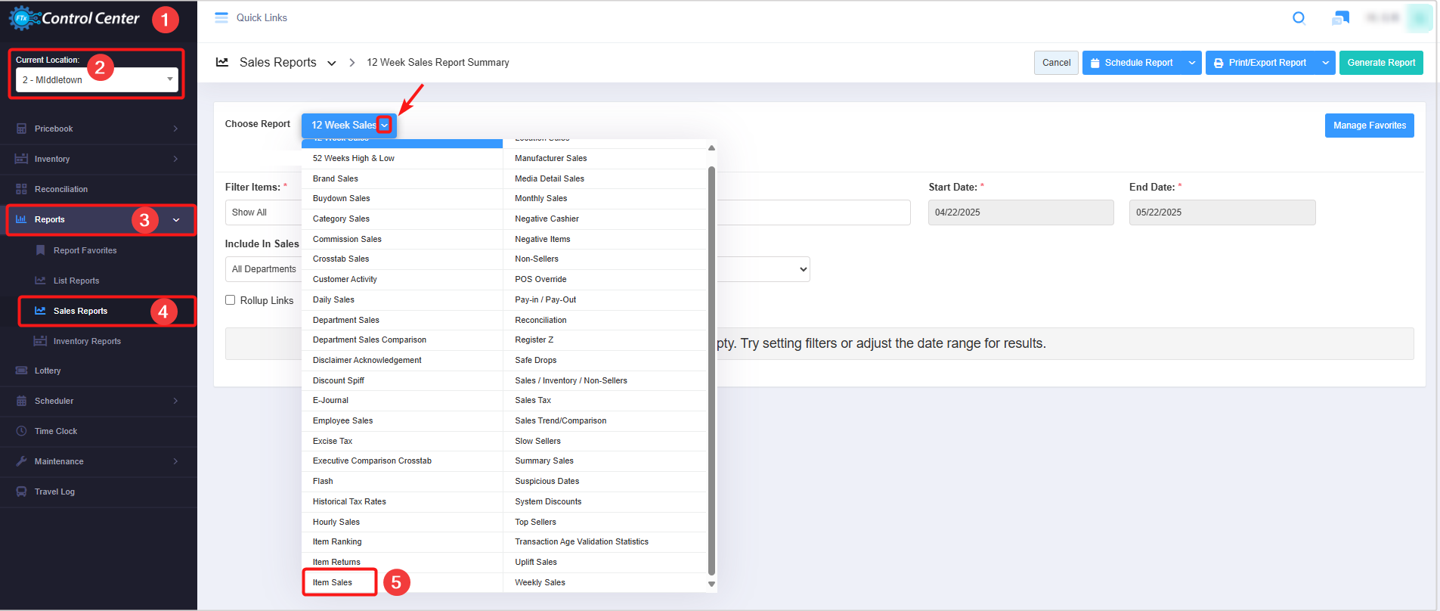This screenshot has height=611, width=1440.
Task: Open the Current Location dropdown
Action: pos(97,79)
